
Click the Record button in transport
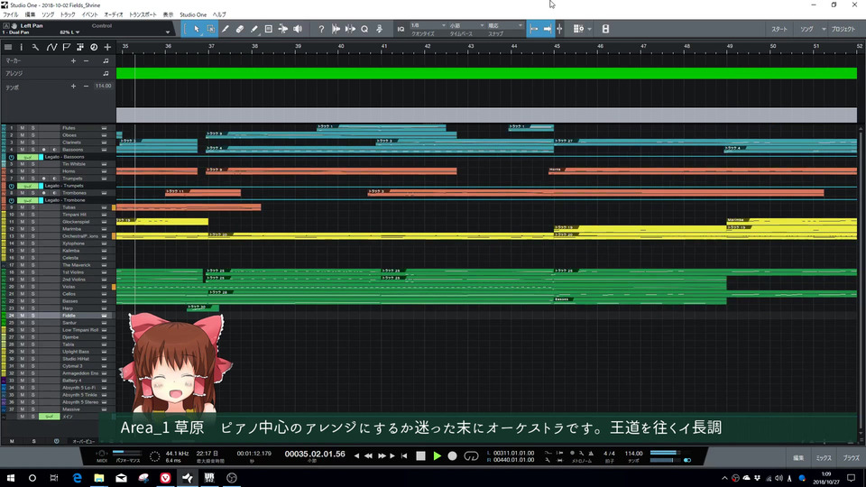point(452,456)
